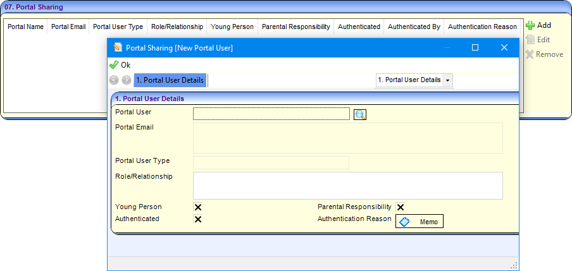
Task: Click the back navigation arrow icon
Action: [114, 80]
